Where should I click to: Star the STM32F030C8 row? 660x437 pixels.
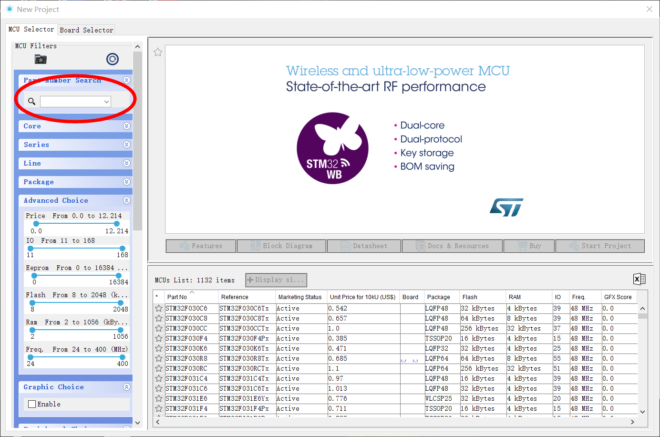tap(159, 319)
